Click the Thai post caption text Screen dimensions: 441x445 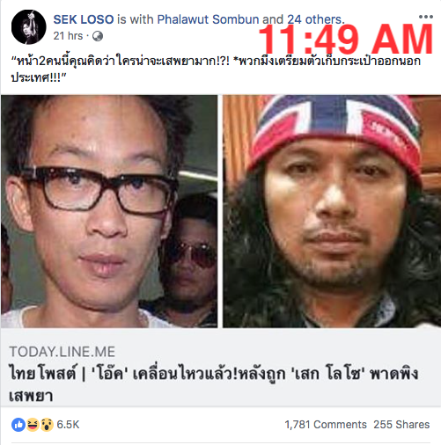coord(216,69)
